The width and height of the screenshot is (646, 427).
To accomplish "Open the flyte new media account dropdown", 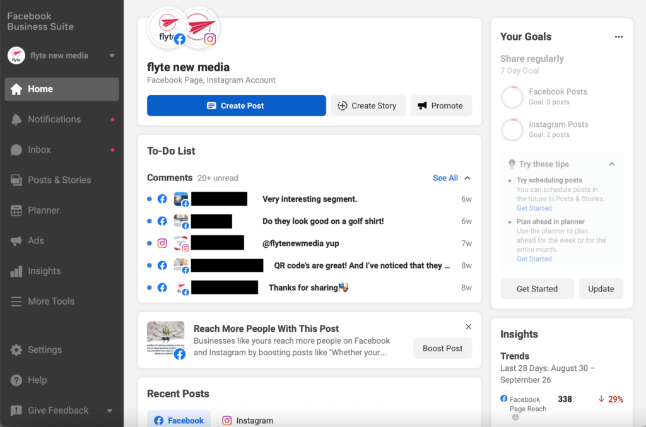I will pos(61,56).
